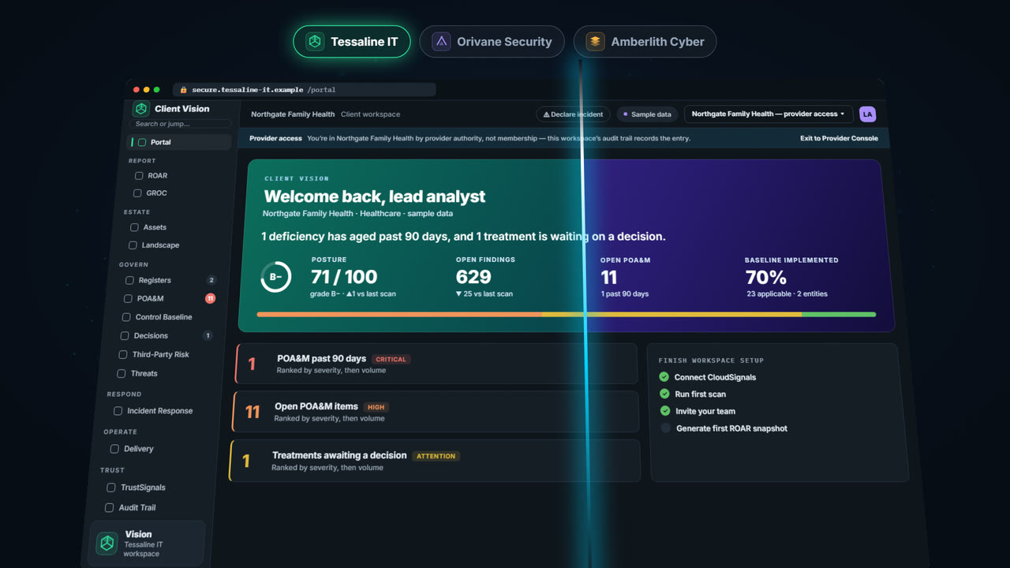Toggle the Run first scan check
The image size is (1010, 568).
coord(665,394)
